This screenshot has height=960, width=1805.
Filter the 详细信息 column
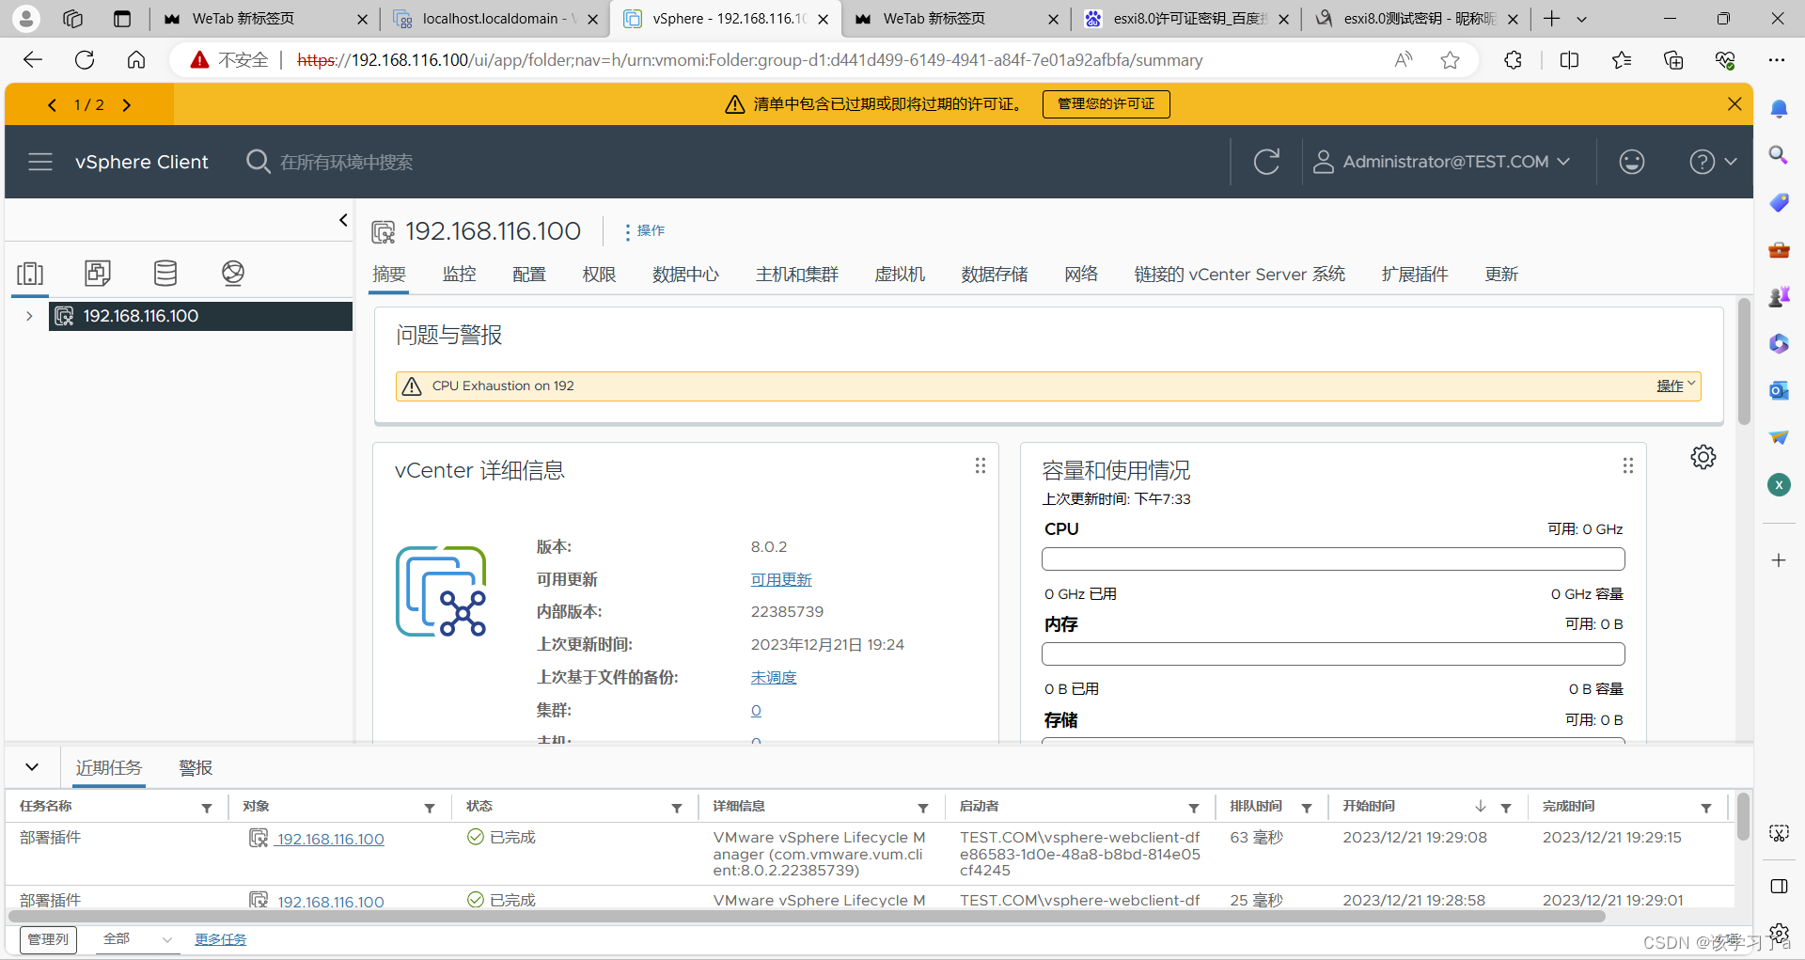point(923,808)
